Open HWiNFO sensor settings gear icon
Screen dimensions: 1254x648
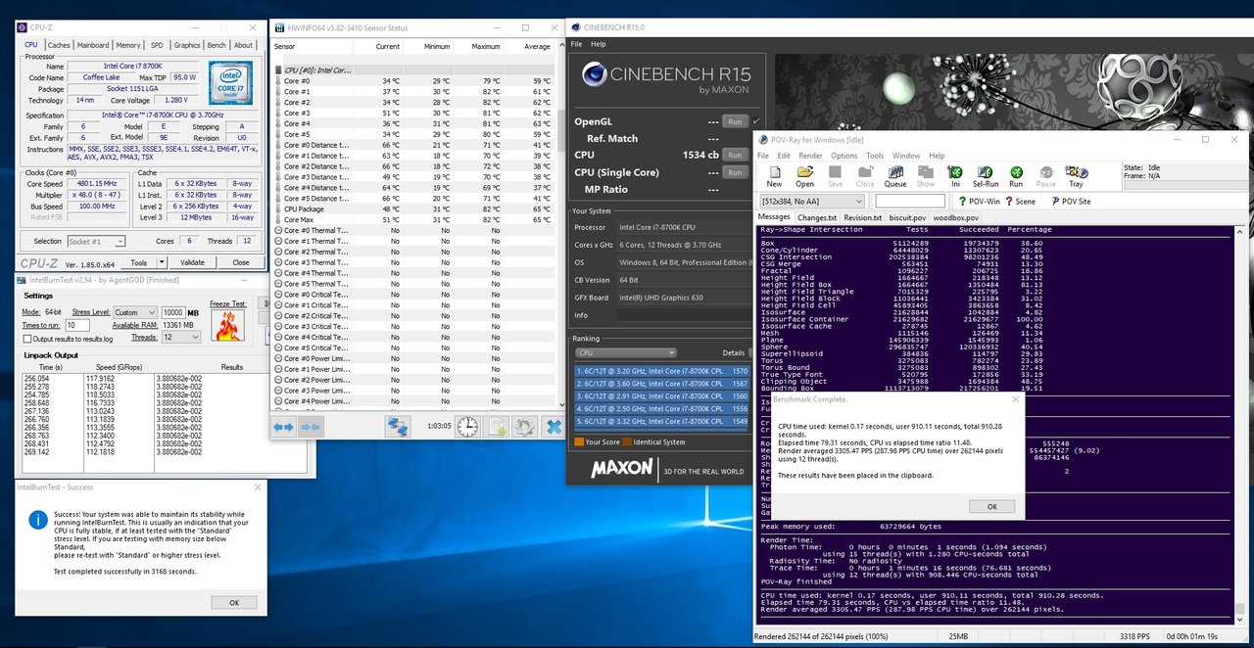click(x=525, y=427)
